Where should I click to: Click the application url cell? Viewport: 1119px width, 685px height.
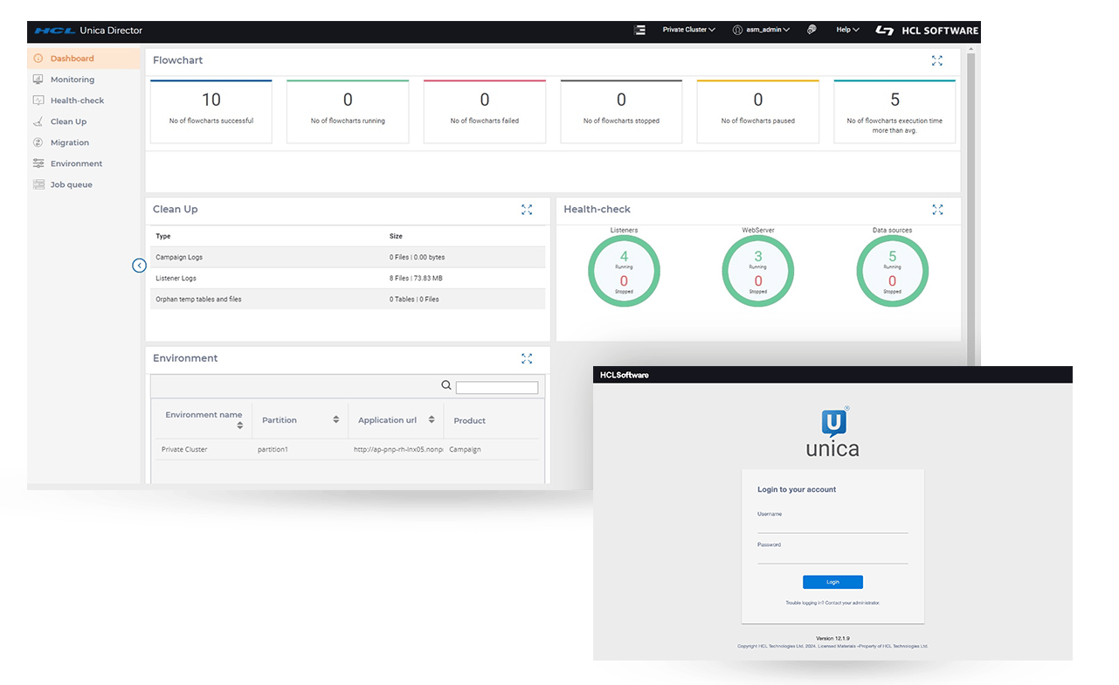point(398,449)
